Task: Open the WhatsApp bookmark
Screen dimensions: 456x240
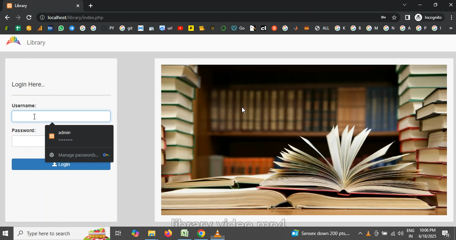Action: [x=61, y=28]
